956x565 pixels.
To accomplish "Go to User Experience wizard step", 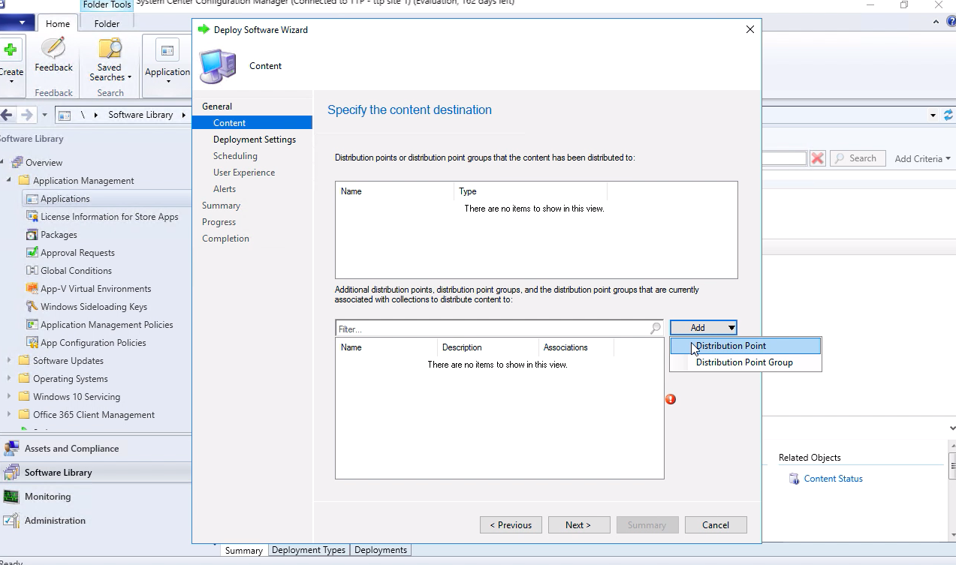I will (x=244, y=173).
